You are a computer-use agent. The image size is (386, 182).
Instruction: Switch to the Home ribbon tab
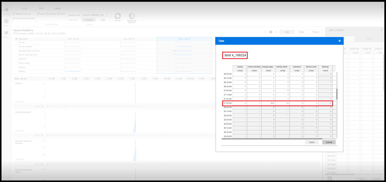(x=24, y=8)
